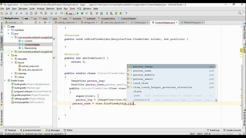Collapse the layout folder node
Viewport: 246px width, 138px height.
point(12,62)
